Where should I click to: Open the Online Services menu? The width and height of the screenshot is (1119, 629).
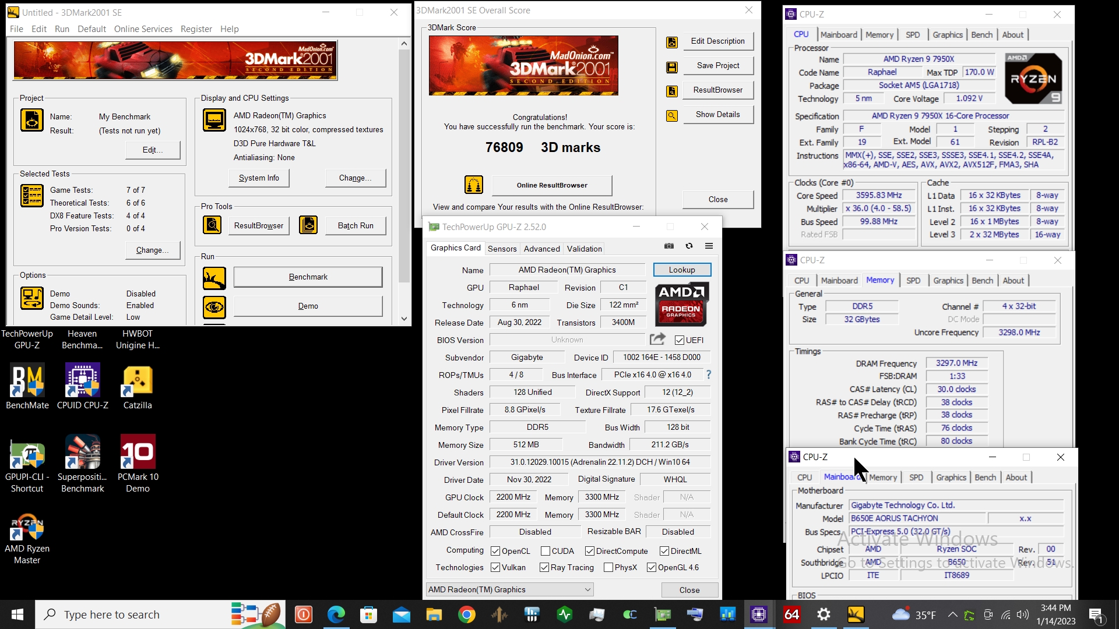point(143,29)
